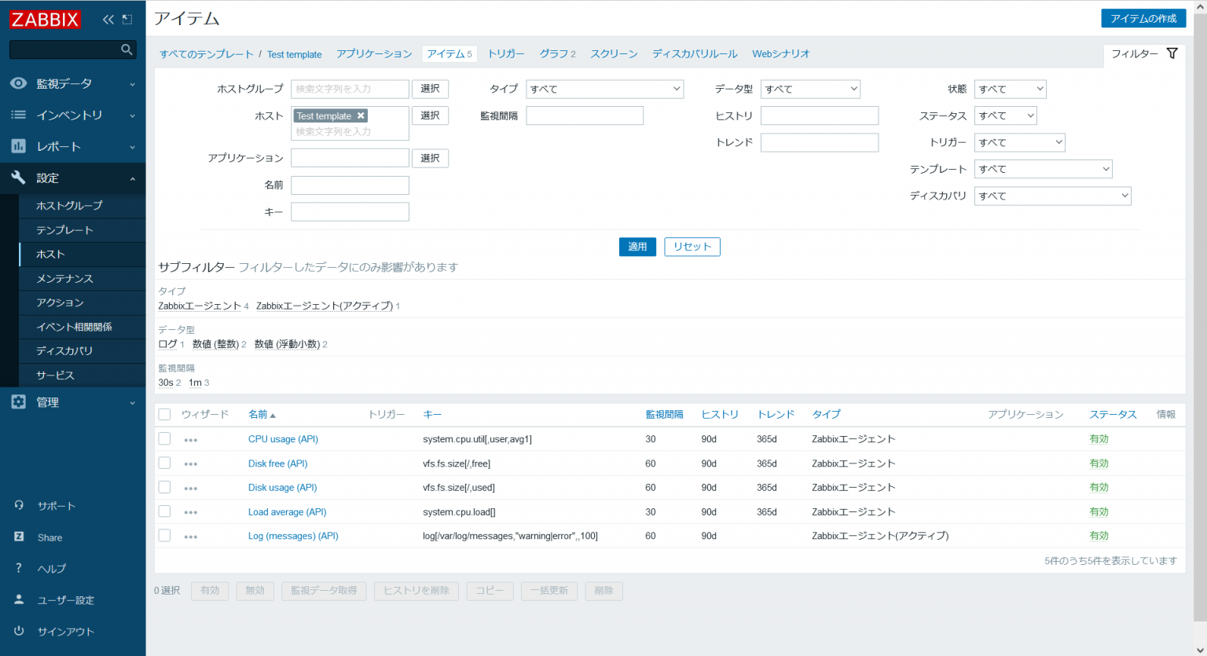Image resolution: width=1207 pixels, height=656 pixels.
Task: Click the サポート lifebuoy icon
Action: pos(20,505)
